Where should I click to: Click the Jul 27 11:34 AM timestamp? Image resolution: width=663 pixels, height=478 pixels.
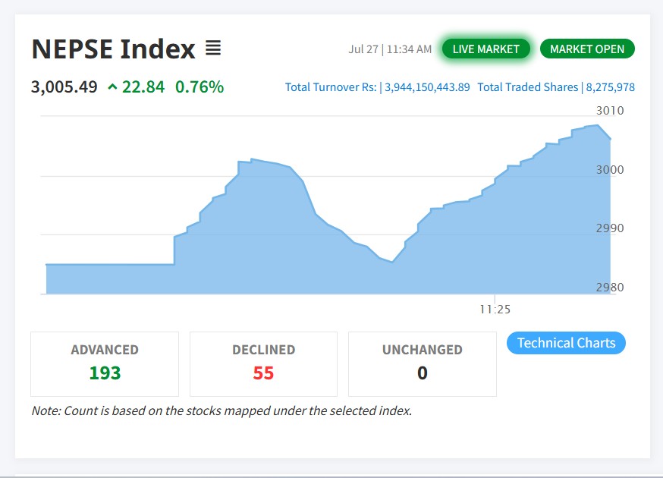[x=390, y=49]
